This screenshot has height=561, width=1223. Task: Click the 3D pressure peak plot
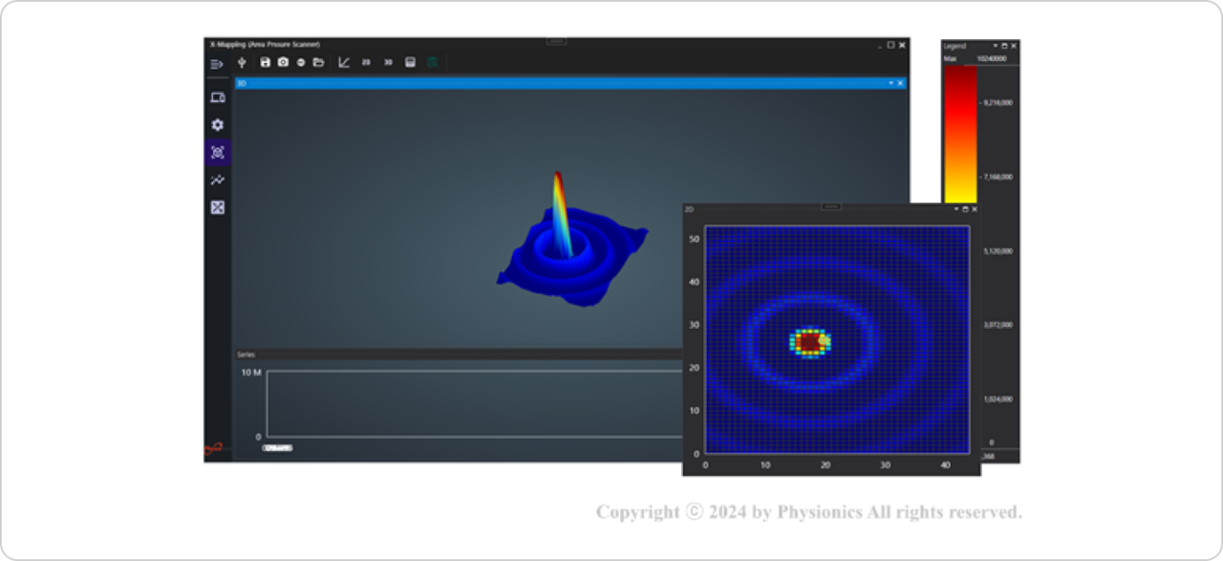click(x=571, y=241)
